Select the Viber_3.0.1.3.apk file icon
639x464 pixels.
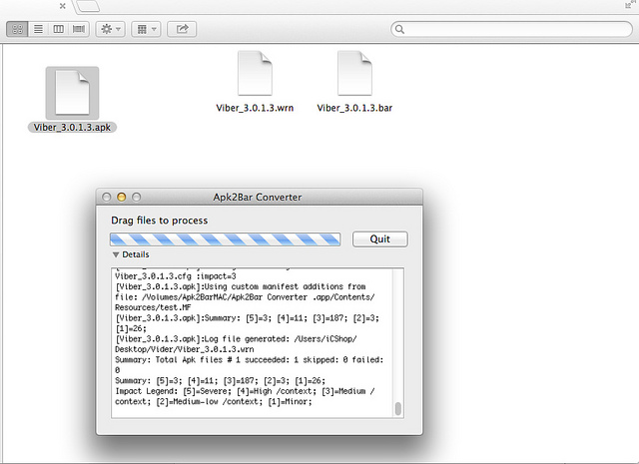click(x=72, y=93)
